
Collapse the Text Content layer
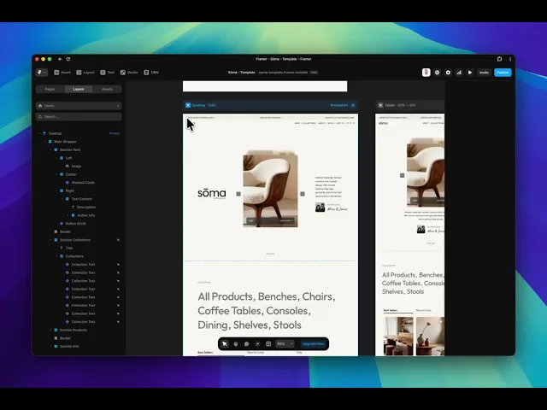62,199
